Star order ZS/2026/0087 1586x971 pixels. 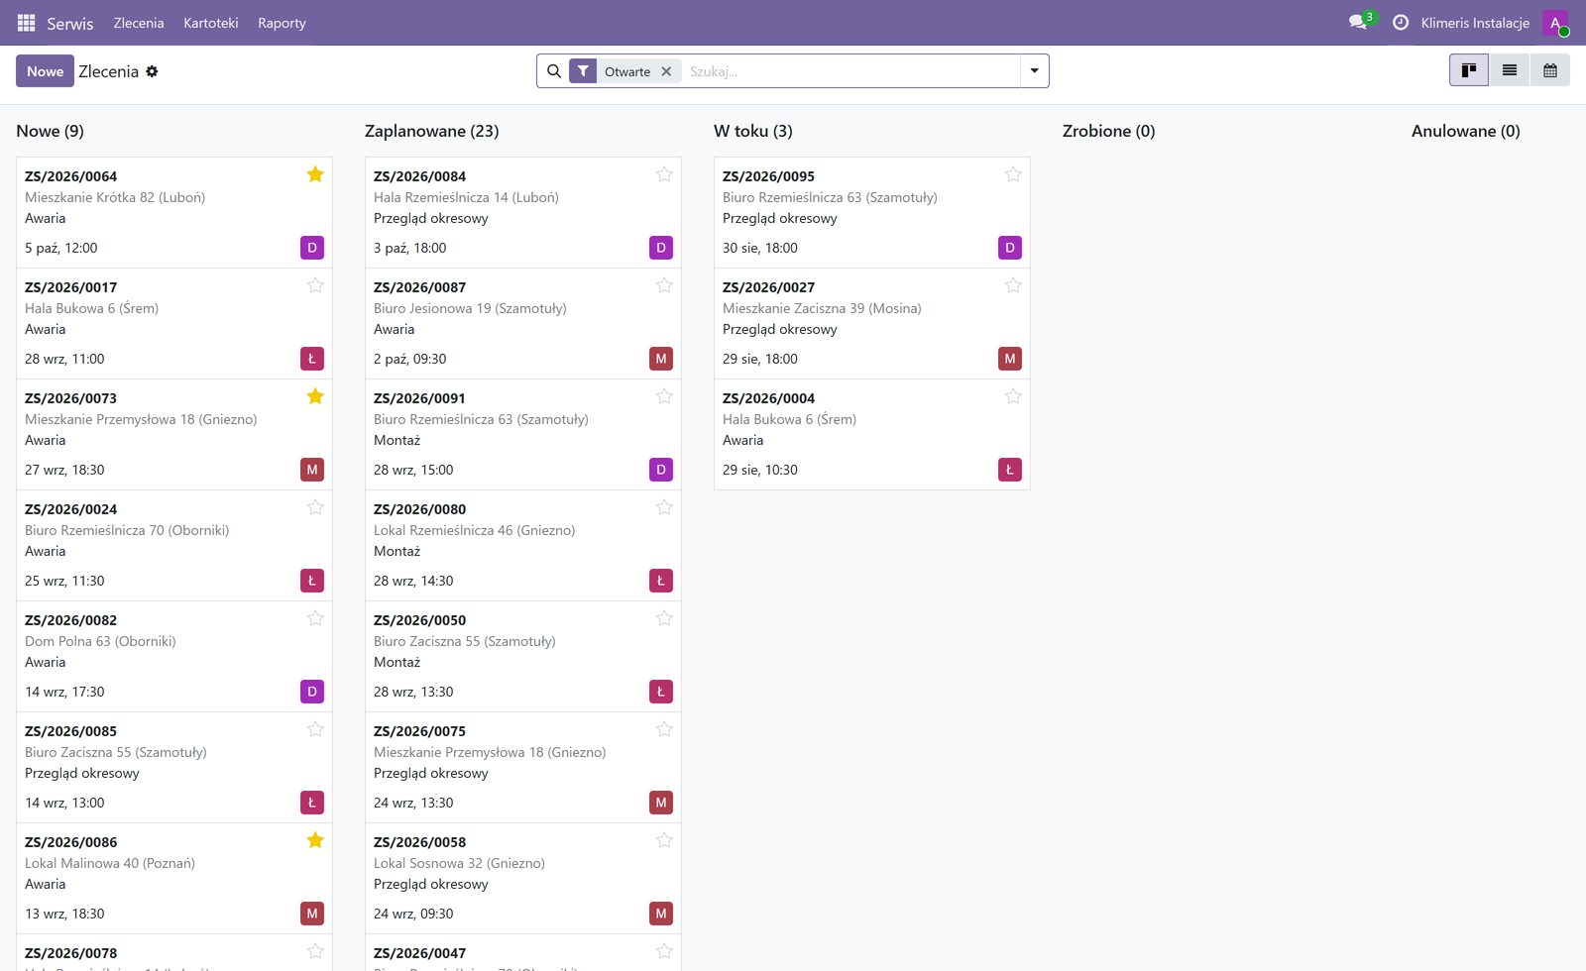tap(664, 285)
